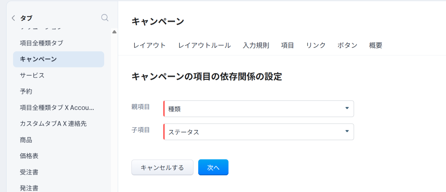The height and width of the screenshot is (192, 446).
Task: Expand the 子項目 dropdown showing ステータス
Action: 258,132
